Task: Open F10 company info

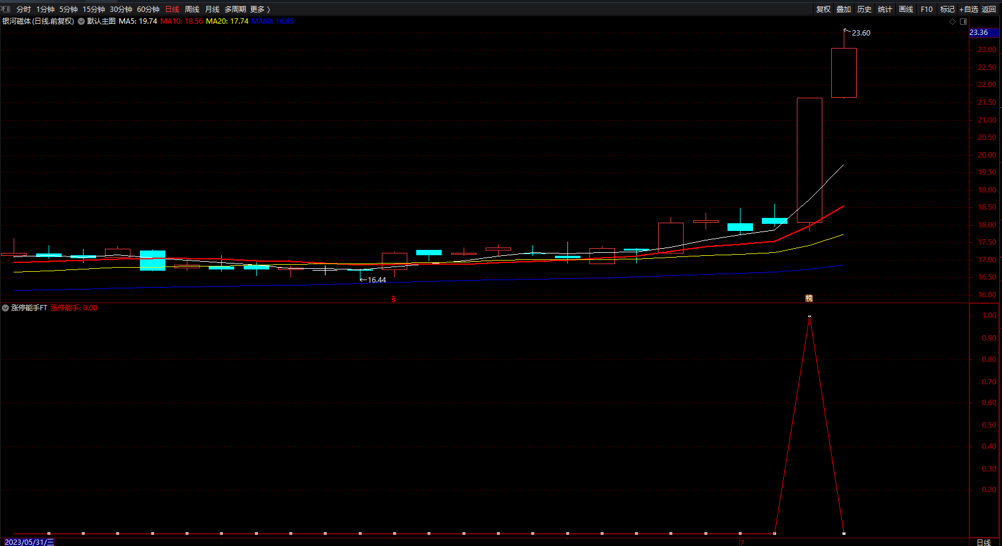Action: (927, 9)
